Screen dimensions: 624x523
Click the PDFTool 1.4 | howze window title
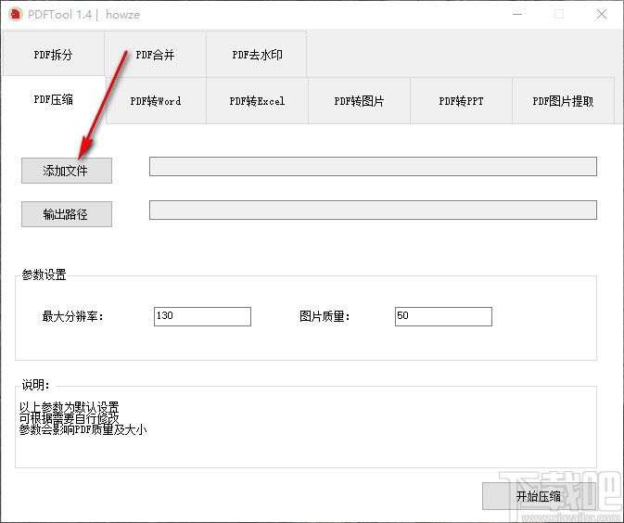(x=83, y=15)
